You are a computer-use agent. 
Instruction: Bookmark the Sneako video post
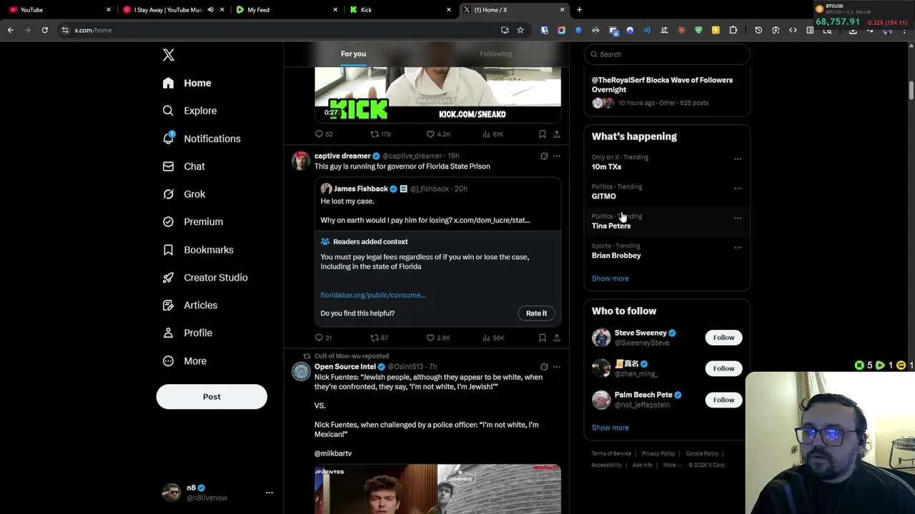(543, 134)
